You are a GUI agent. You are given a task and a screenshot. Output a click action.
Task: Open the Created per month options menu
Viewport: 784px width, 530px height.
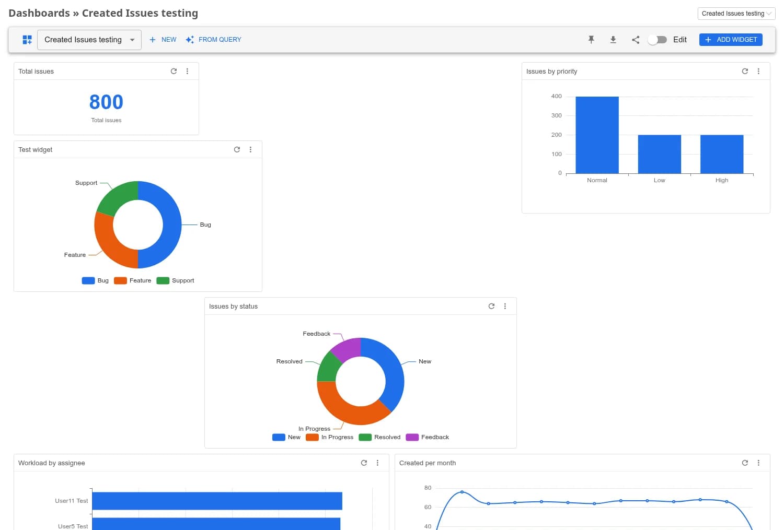[x=758, y=463]
